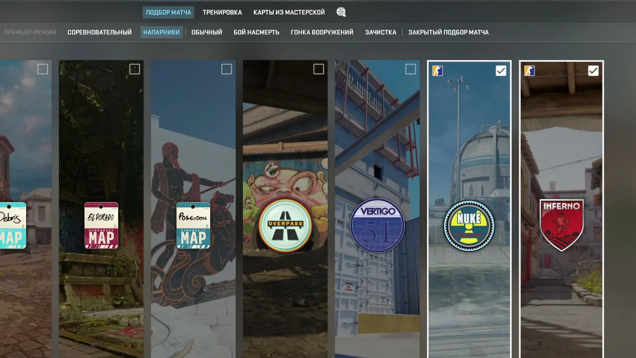Viewport: 636px width, 358px height.
Task: Choose the ГОНКА ВООРУЖЕНИЙ mode
Action: [x=322, y=32]
